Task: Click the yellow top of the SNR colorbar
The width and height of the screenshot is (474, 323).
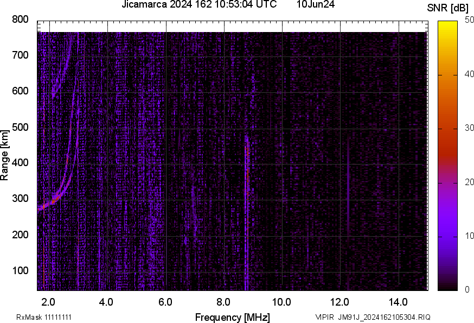Action: [x=447, y=23]
